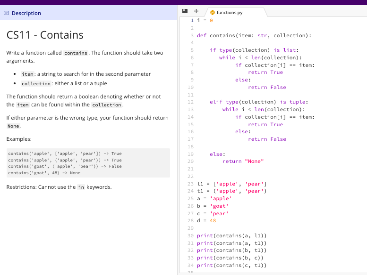
Task: Click 'else:' on line 19
Action: (217, 154)
